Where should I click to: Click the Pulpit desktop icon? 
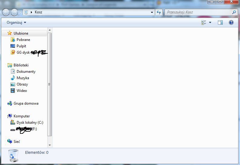click(x=13, y=46)
